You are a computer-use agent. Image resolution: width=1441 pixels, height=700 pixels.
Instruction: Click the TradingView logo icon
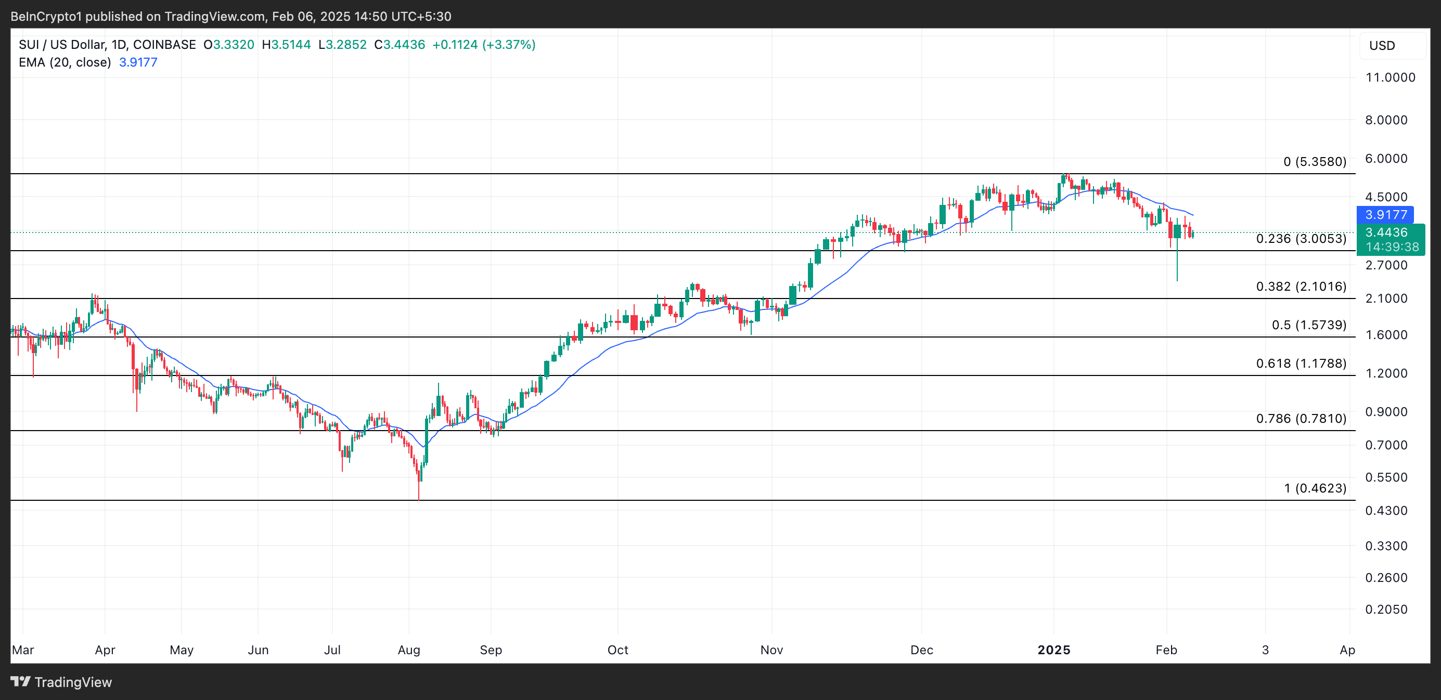(21, 682)
